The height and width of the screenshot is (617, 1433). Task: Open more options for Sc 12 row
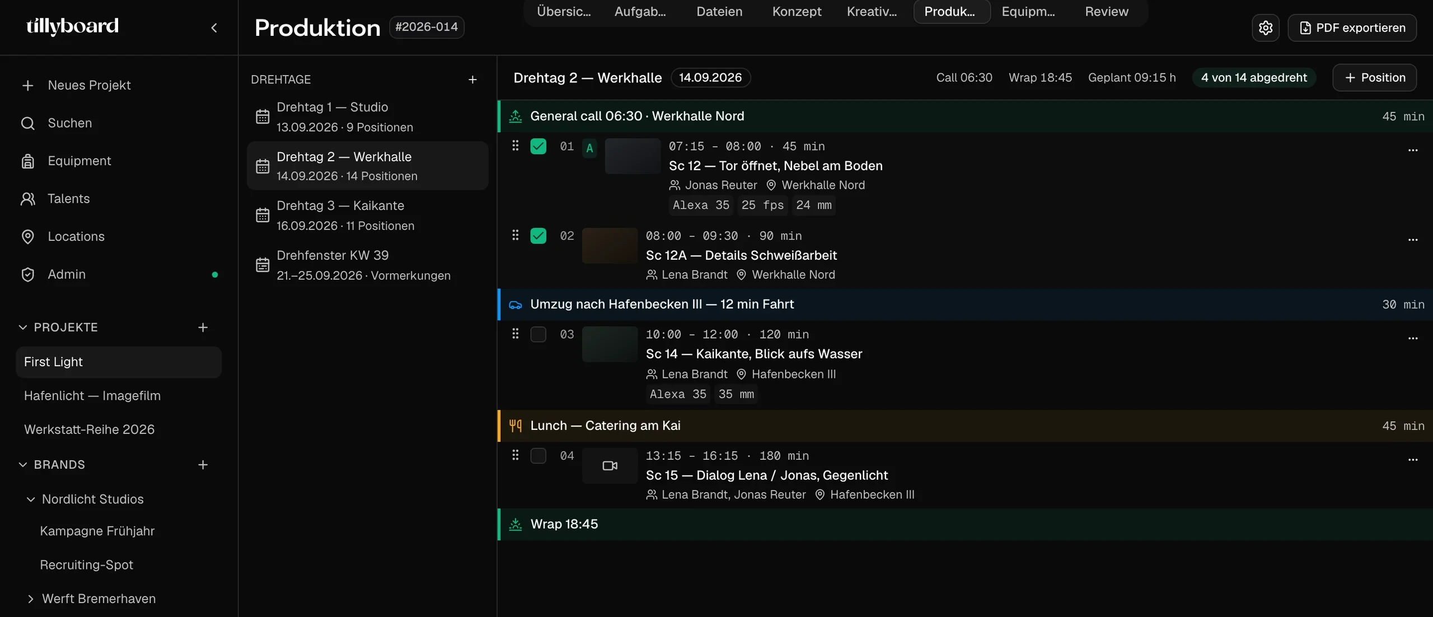point(1412,150)
